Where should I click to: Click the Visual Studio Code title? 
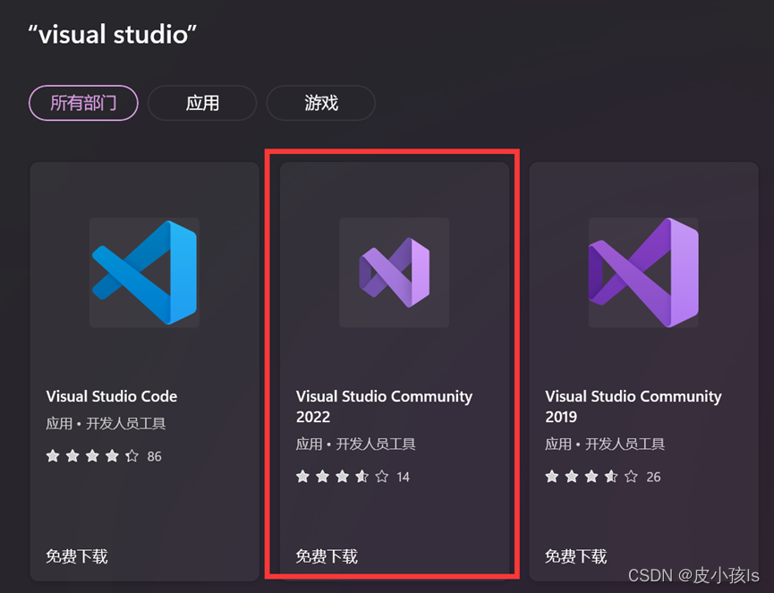click(112, 396)
